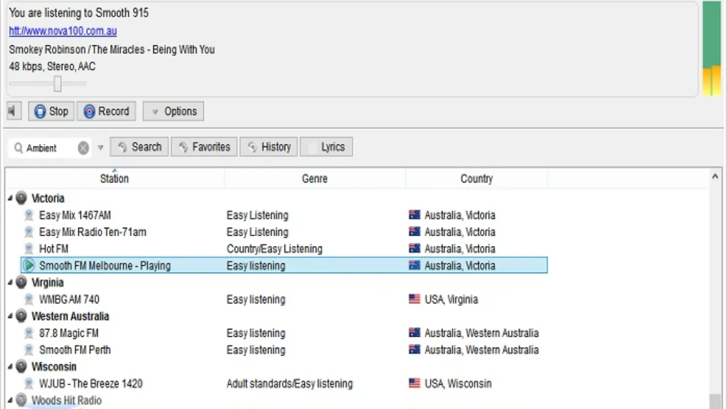Click Australian flag in 87.8 Magic FM row
The width and height of the screenshot is (727, 409).
[415, 332]
